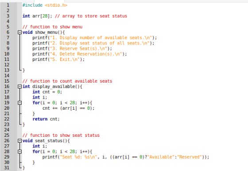Click the 'void' keyword on line 26
The width and height of the screenshot is (248, 171).
[x=27, y=141]
